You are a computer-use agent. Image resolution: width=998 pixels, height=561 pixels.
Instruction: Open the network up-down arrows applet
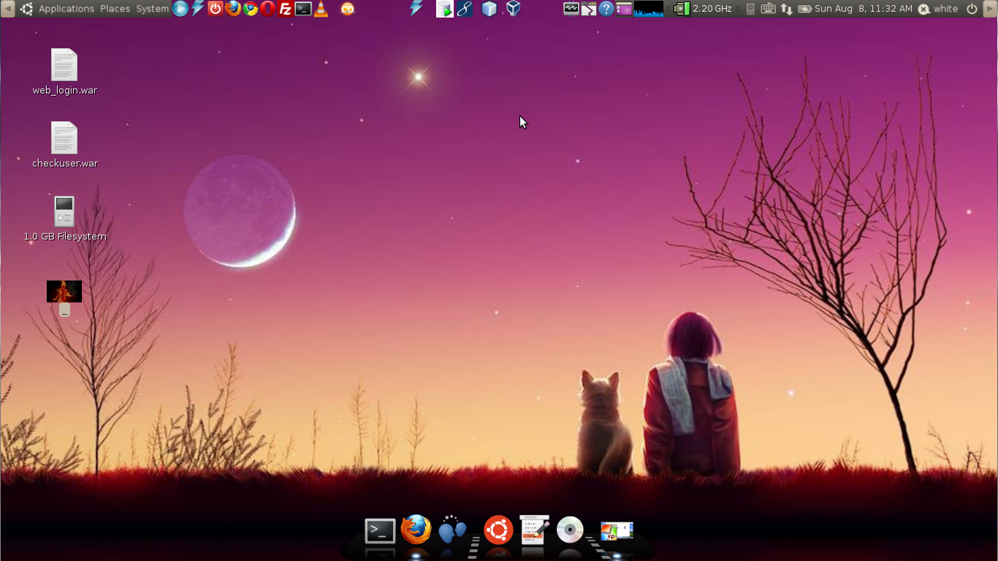coord(787,9)
